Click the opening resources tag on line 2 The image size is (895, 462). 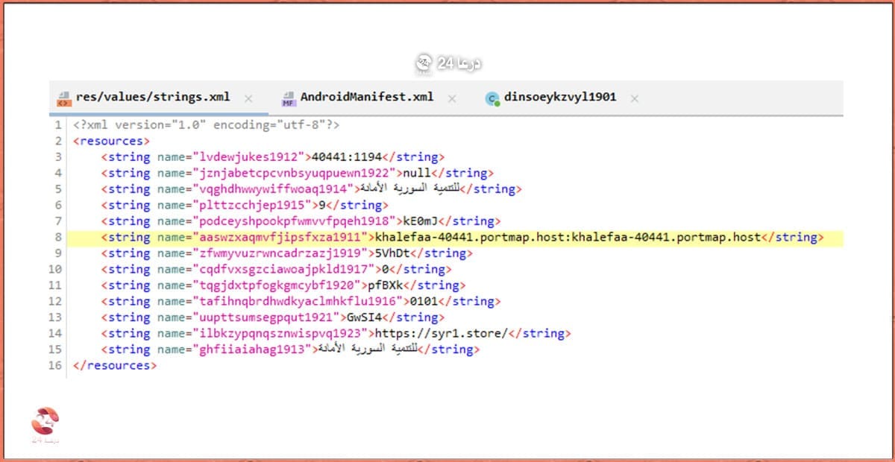click(112, 141)
